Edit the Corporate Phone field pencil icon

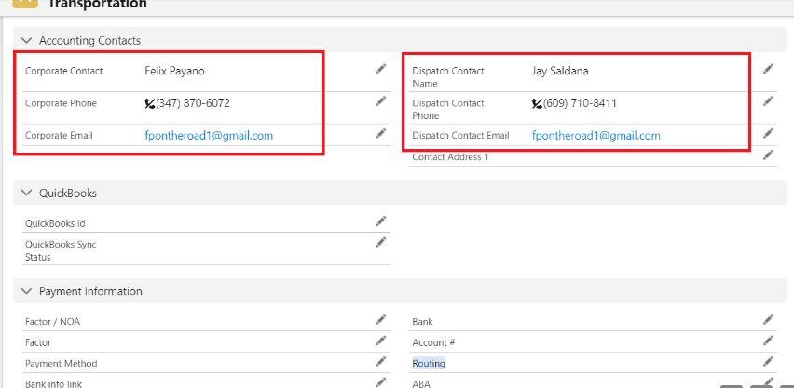(381, 101)
